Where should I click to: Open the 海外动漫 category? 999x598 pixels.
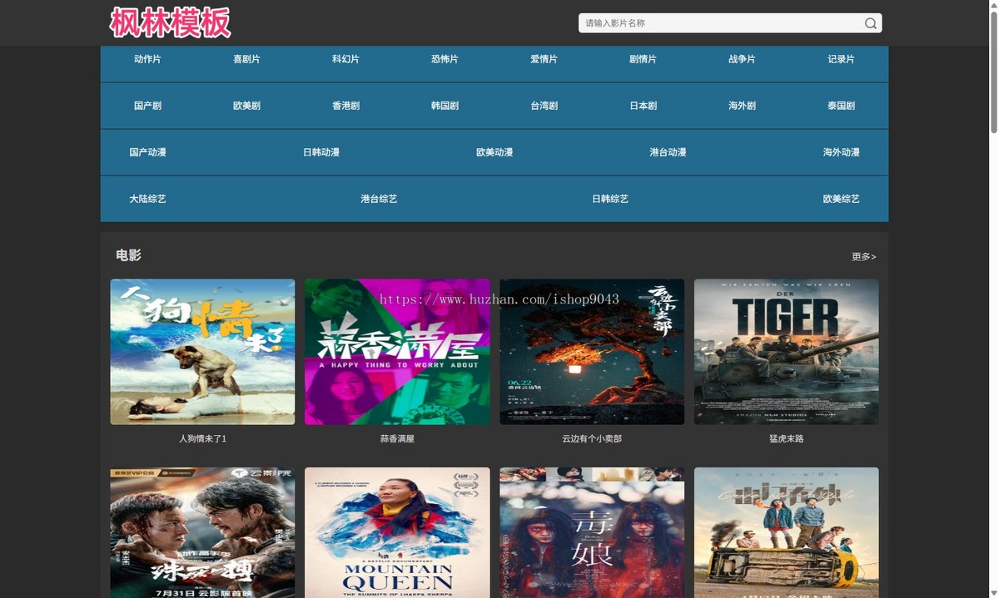tap(841, 152)
